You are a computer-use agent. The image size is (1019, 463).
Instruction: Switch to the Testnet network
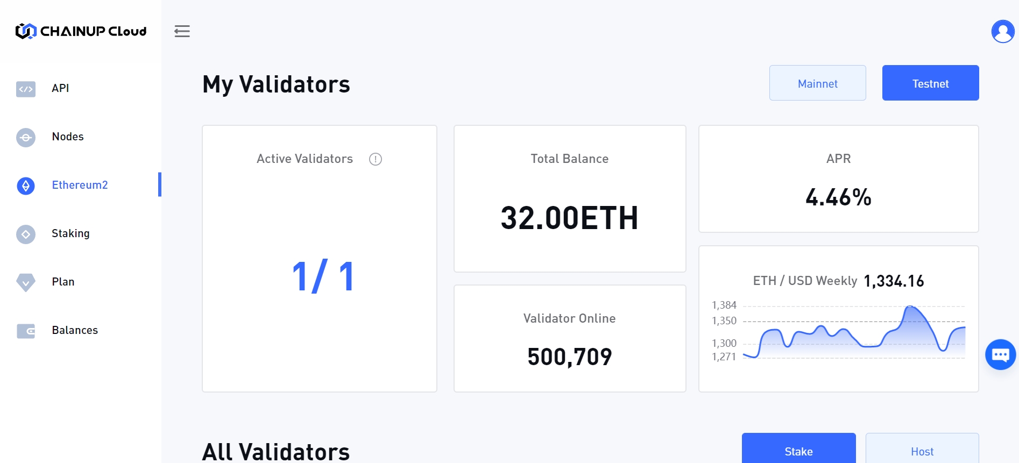tap(930, 83)
